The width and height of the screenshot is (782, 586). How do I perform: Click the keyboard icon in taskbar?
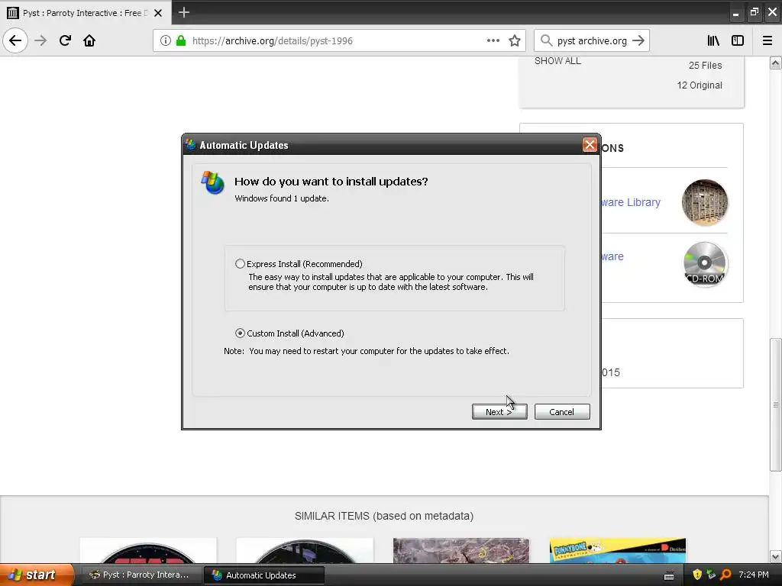[x=669, y=575]
